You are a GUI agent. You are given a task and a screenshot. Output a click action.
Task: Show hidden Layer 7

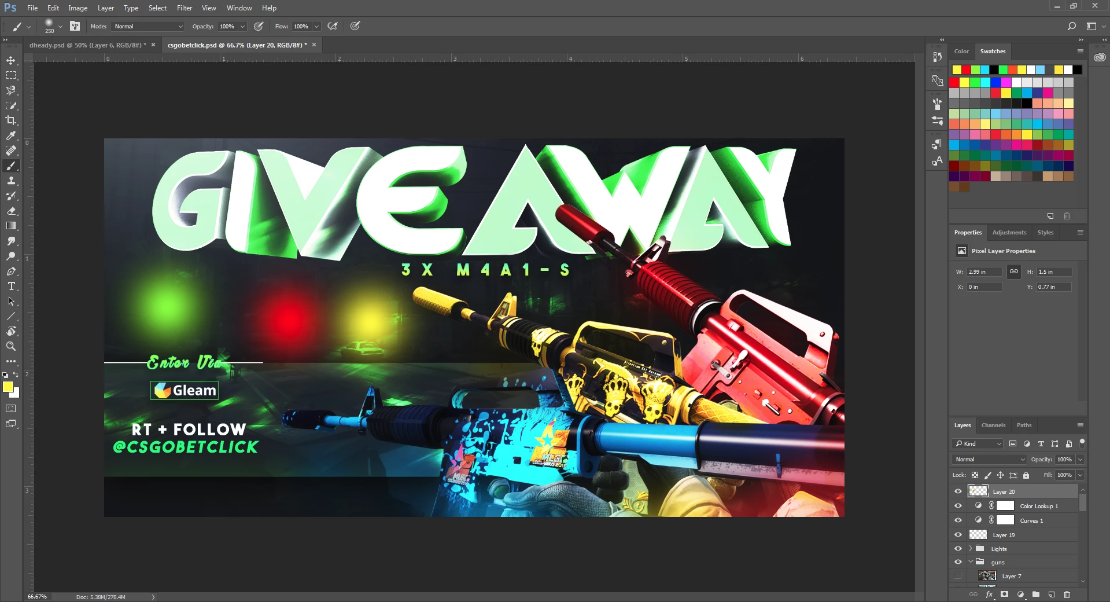pos(958,576)
